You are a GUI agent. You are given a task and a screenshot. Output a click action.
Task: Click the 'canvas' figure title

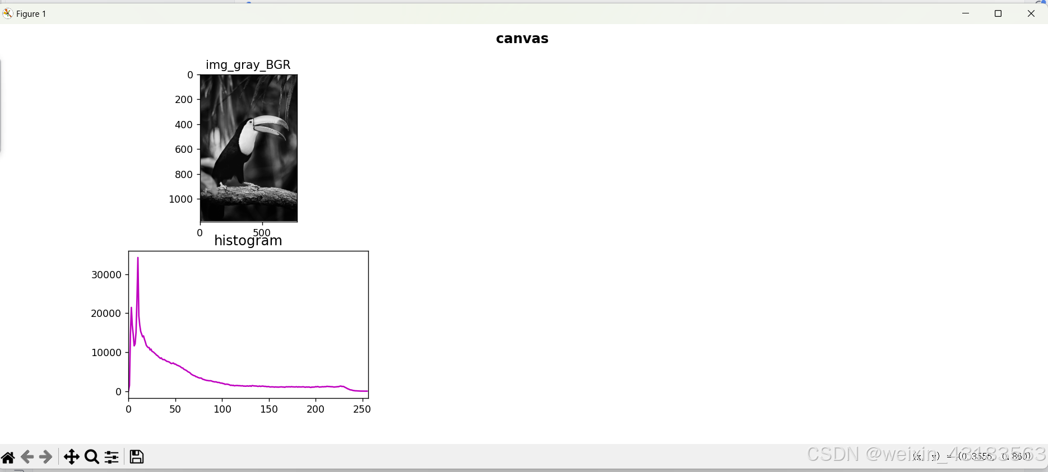coord(522,39)
